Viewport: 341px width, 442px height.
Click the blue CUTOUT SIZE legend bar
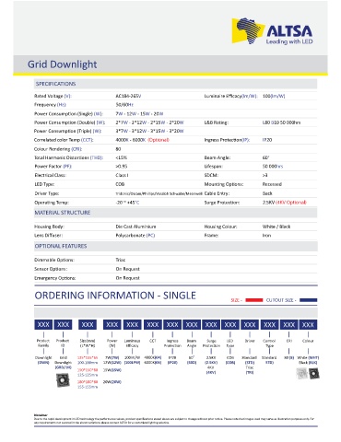coord(308,300)
